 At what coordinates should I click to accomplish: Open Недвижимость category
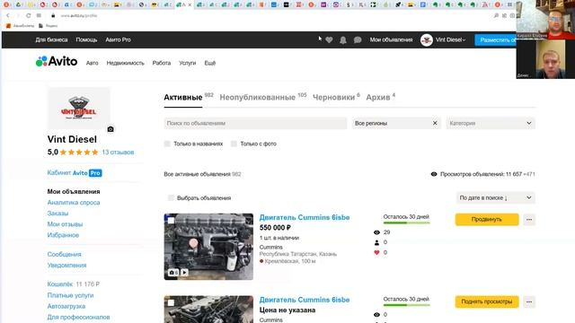click(x=126, y=63)
